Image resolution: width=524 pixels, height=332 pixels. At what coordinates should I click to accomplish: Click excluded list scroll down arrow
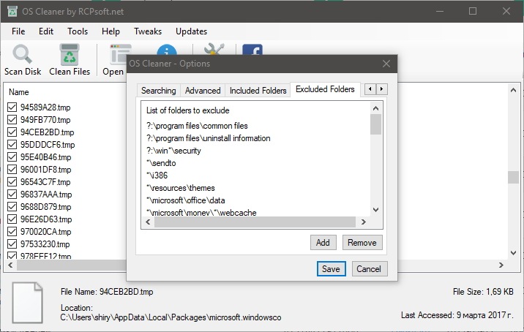tap(375, 210)
